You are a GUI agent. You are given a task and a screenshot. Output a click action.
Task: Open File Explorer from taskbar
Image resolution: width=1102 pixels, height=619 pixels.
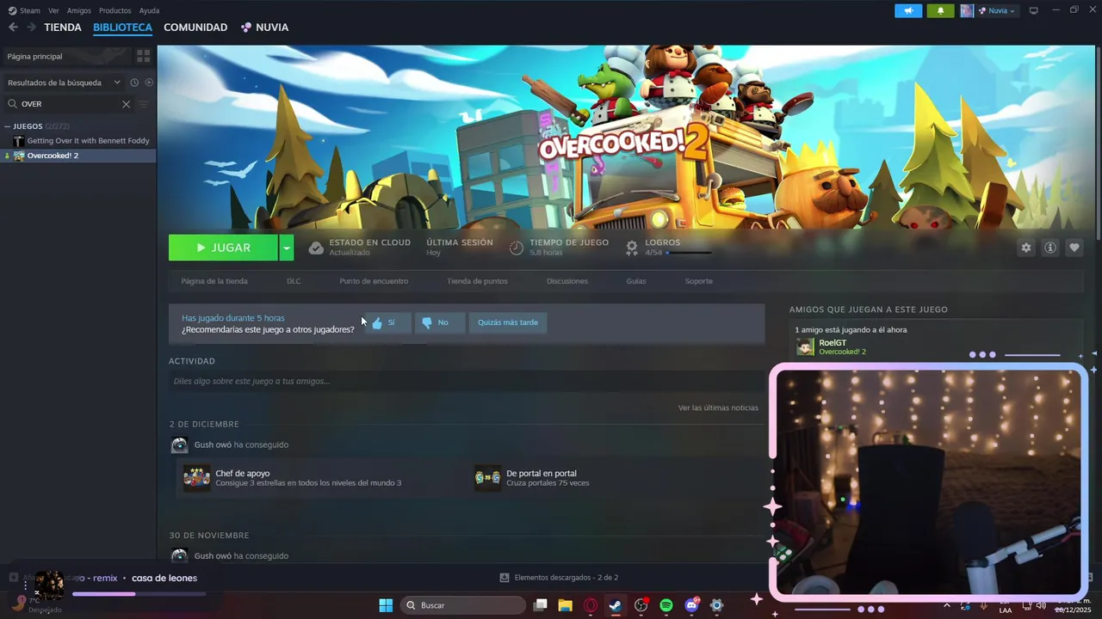pyautogui.click(x=566, y=605)
